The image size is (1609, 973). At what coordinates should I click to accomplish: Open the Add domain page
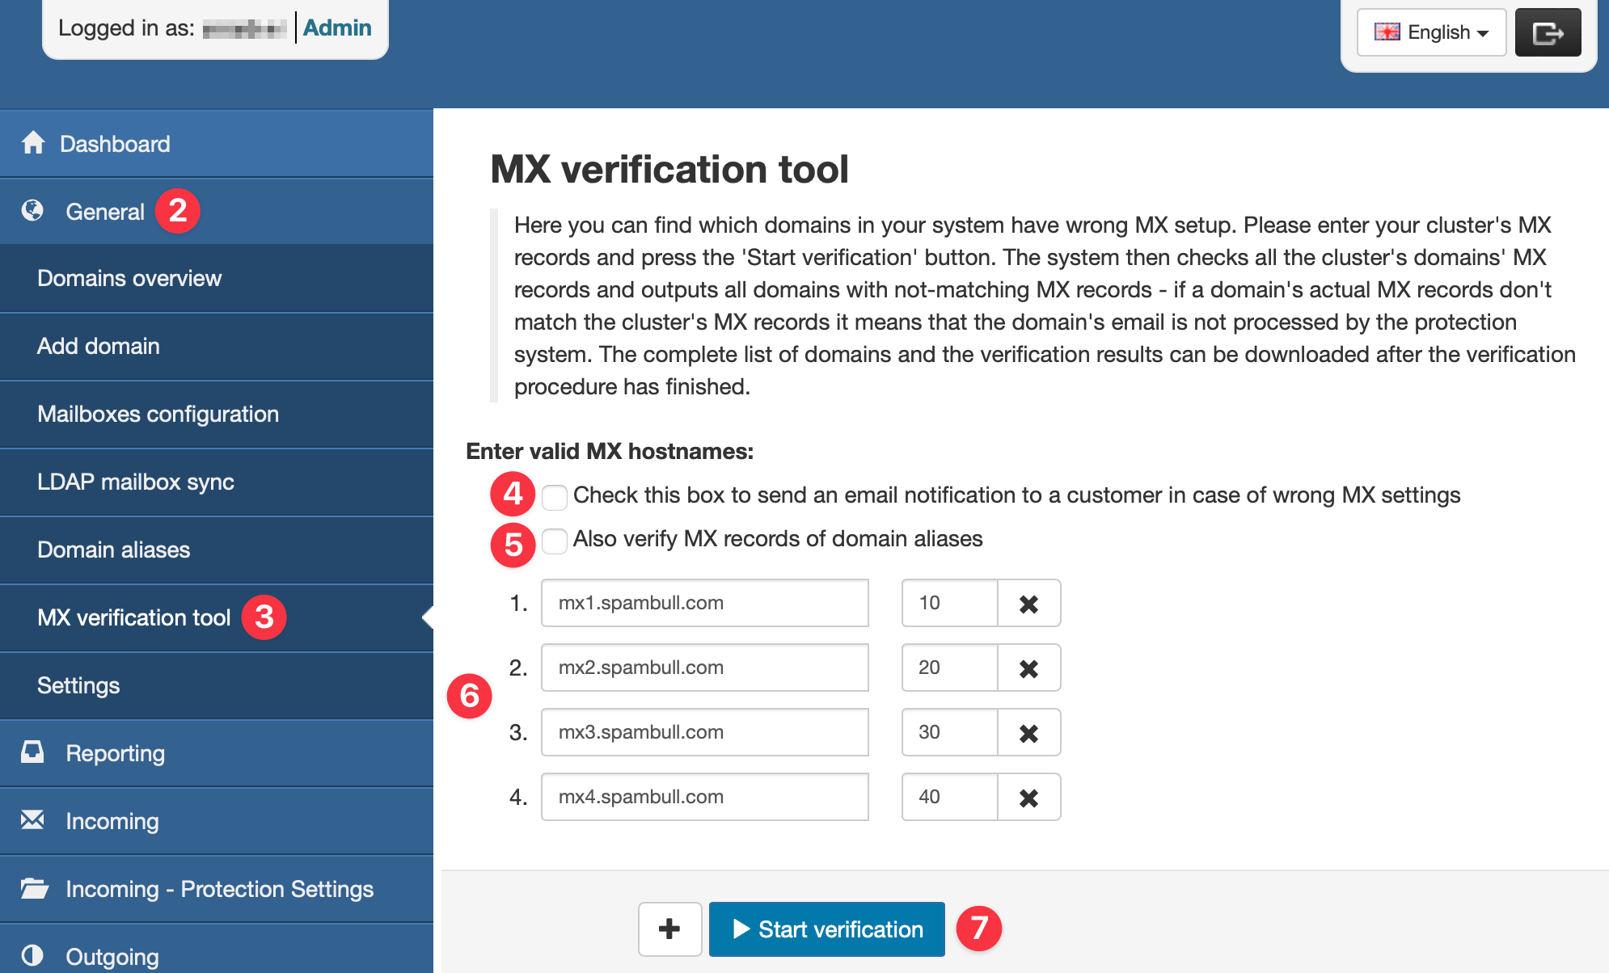98,346
